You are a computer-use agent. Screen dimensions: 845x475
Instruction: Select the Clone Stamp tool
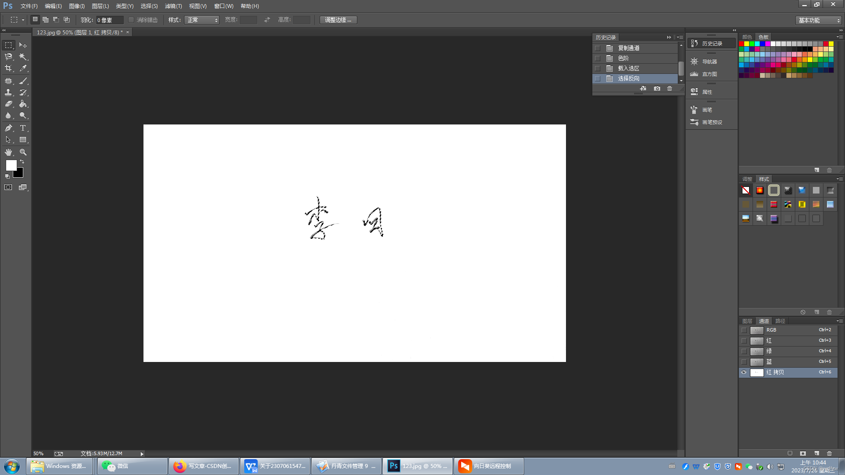(x=8, y=92)
